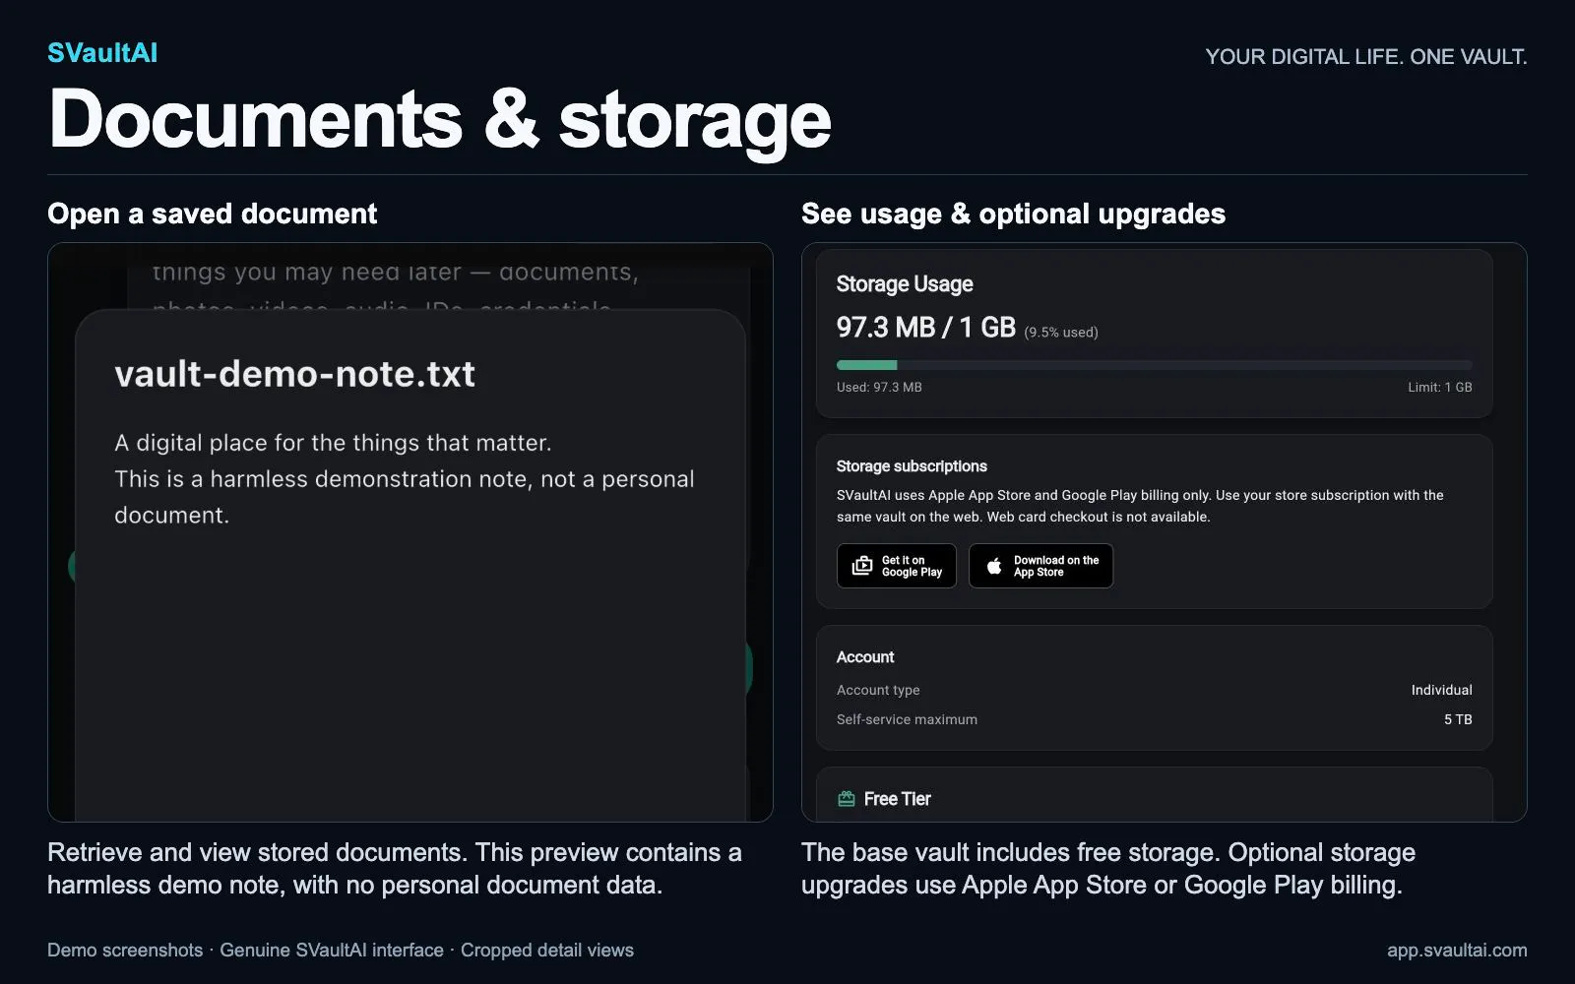The height and width of the screenshot is (984, 1575).
Task: Click the Download on the App Store button
Action: pos(1040,566)
